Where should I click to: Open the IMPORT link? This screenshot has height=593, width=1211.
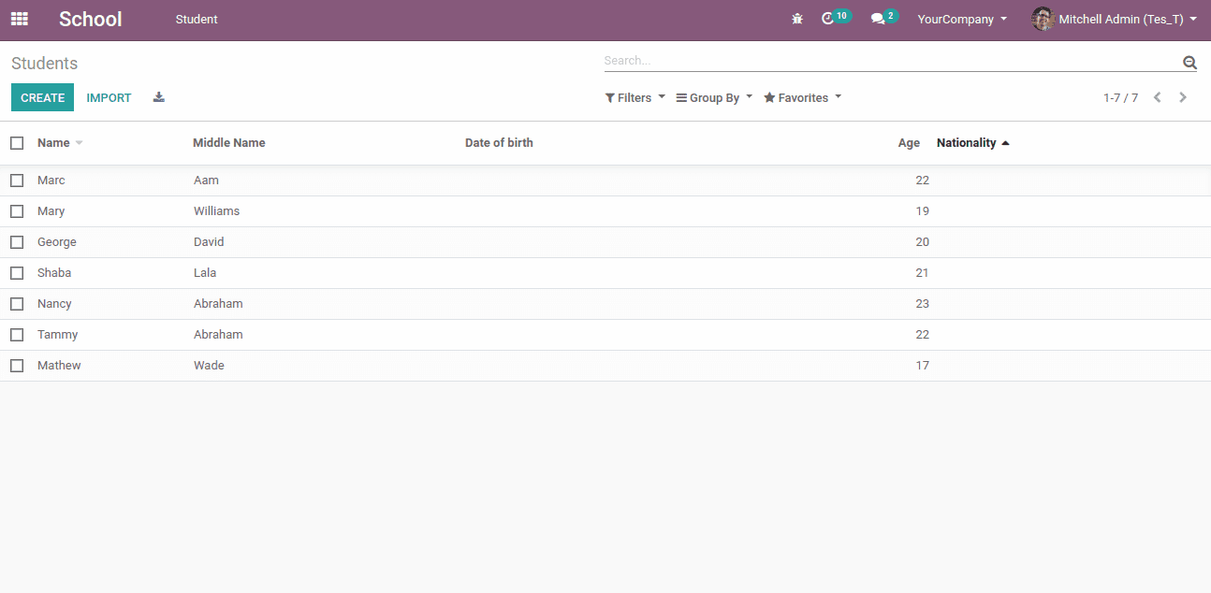point(109,97)
